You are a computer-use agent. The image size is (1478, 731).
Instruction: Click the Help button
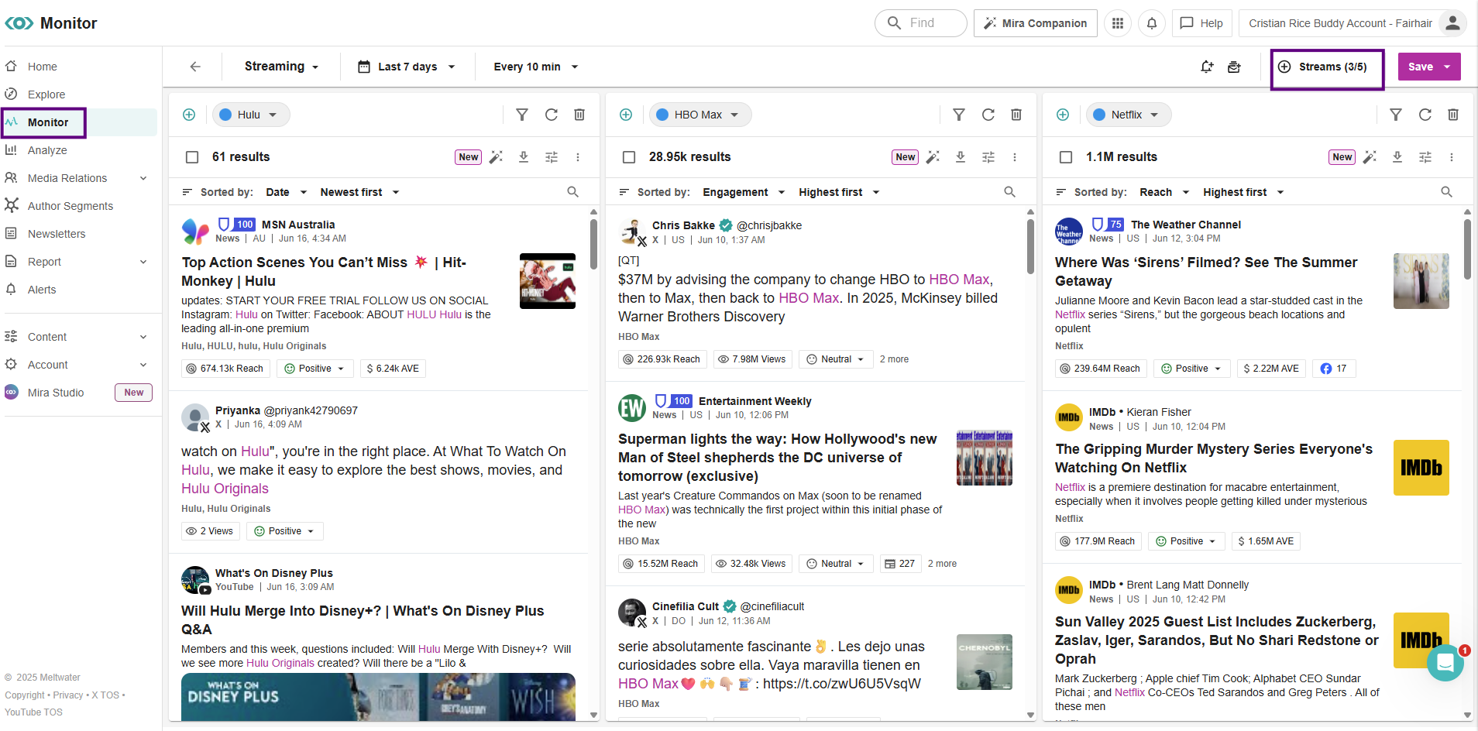pyautogui.click(x=1201, y=23)
